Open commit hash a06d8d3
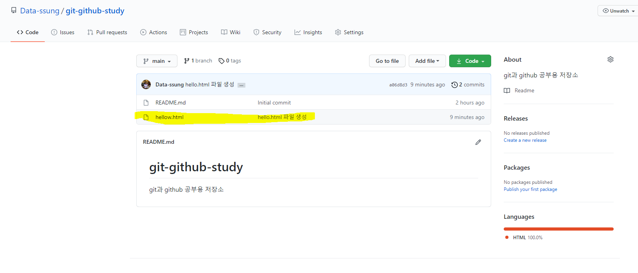 click(398, 85)
